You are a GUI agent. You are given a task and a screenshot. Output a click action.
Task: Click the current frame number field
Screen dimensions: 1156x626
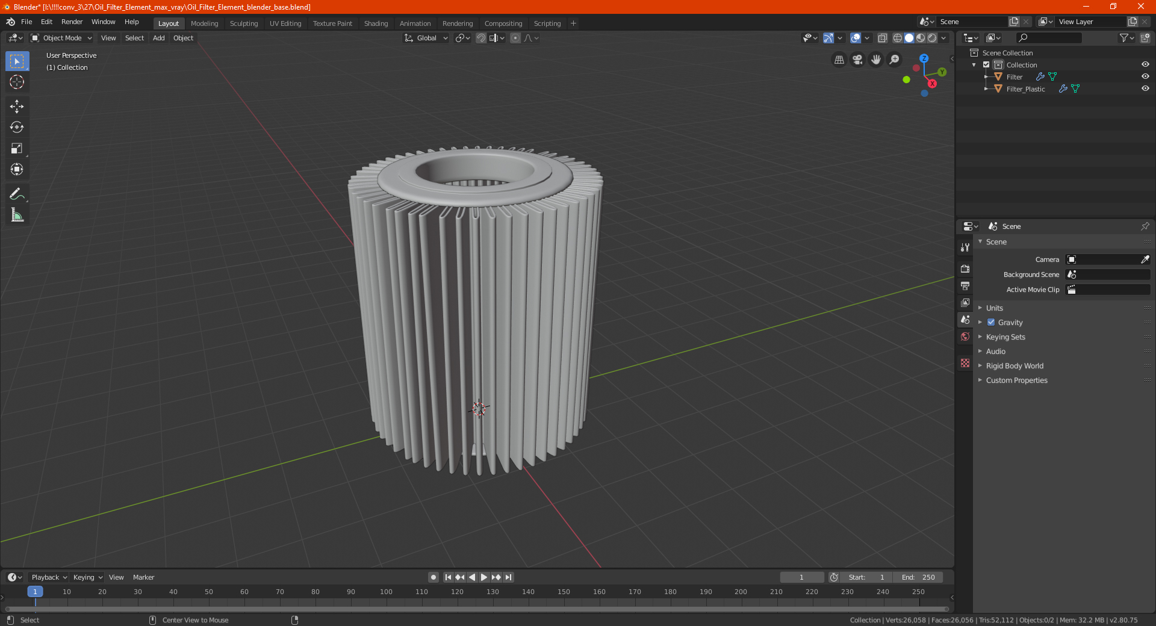pos(802,577)
